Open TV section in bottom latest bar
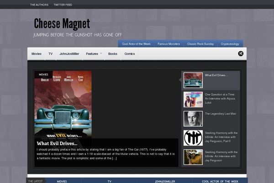 [110, 182]
